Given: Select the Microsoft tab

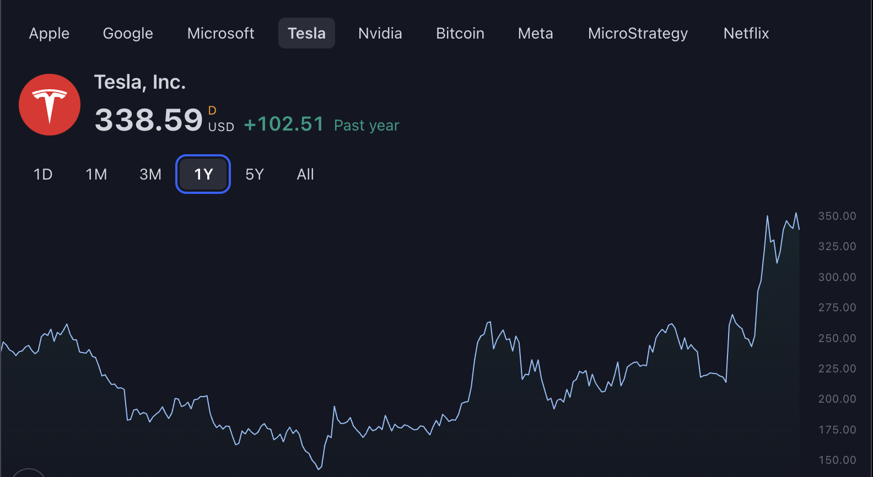Looking at the screenshot, I should click(x=220, y=33).
